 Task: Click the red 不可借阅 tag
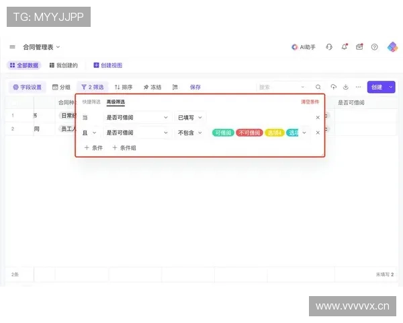click(x=249, y=133)
